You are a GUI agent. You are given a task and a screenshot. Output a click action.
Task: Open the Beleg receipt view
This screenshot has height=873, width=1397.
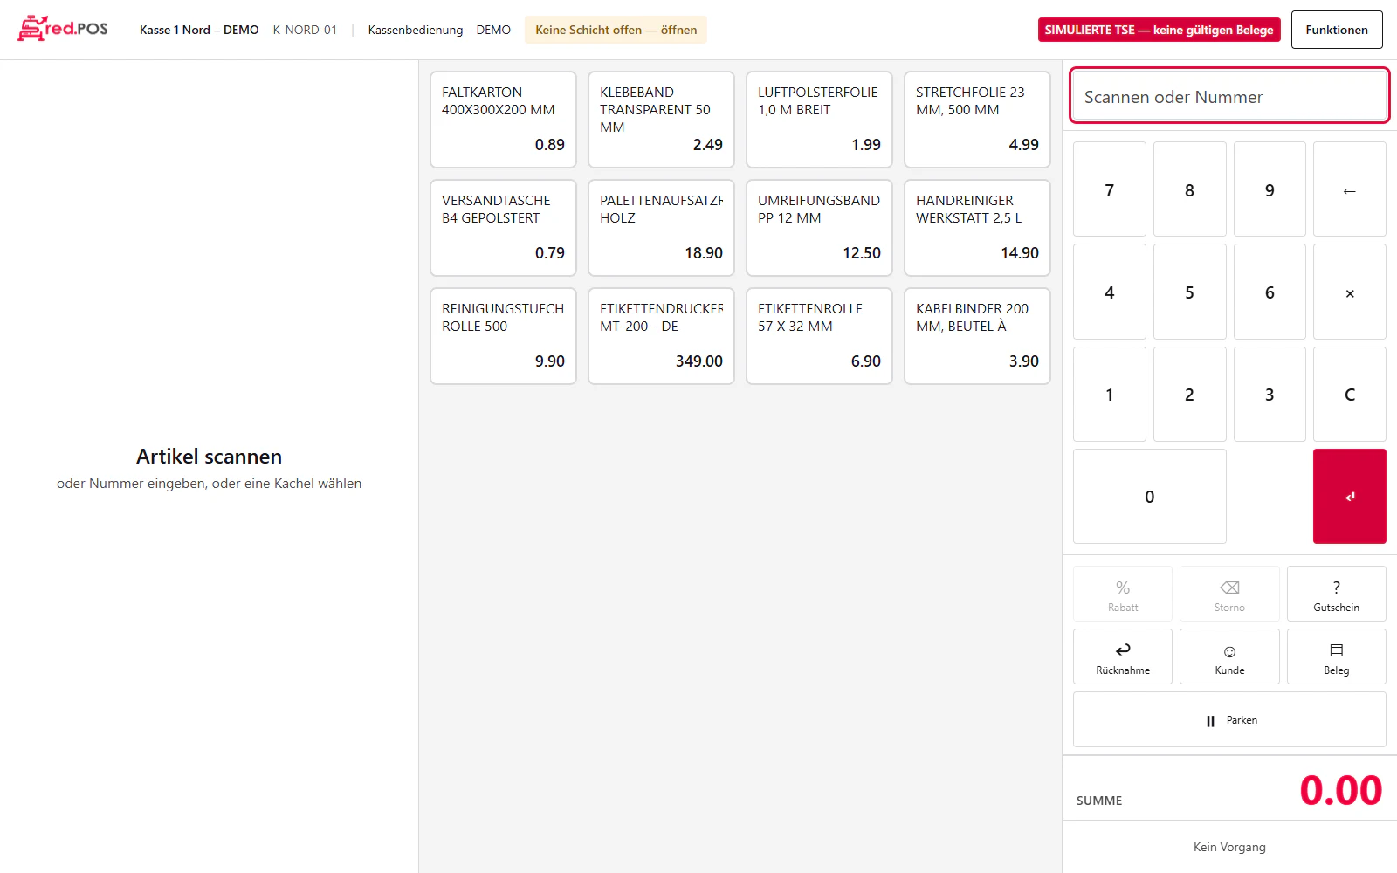click(x=1336, y=656)
